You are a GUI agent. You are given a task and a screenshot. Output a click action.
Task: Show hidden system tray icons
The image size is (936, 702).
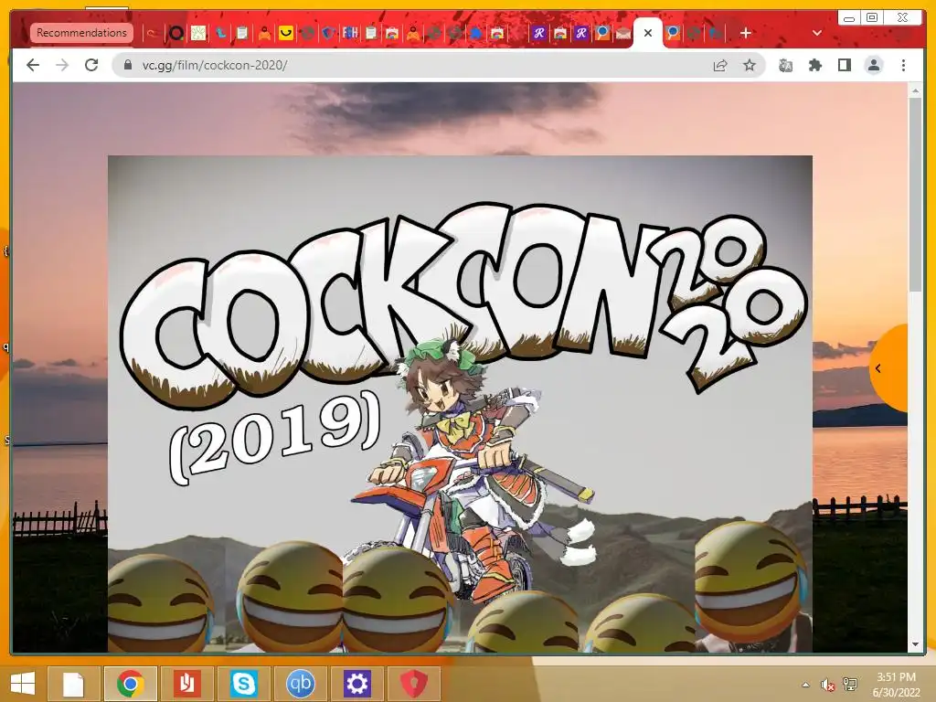[x=806, y=685]
